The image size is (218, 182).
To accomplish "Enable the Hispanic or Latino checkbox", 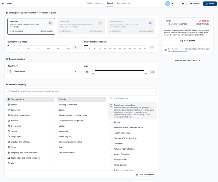I will coord(111,133).
